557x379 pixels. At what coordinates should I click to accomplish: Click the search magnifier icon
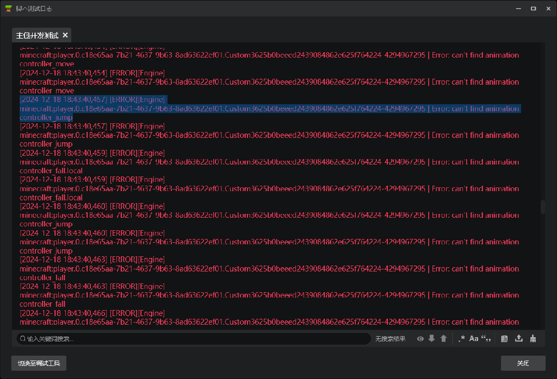(x=23, y=339)
